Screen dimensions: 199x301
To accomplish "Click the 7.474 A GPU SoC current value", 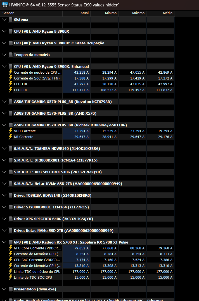I will [82, 260].
